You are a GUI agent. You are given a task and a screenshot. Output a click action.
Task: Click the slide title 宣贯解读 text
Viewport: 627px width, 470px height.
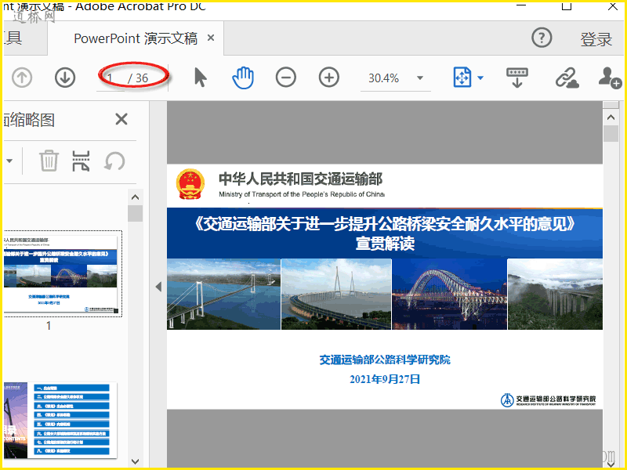tap(385, 244)
